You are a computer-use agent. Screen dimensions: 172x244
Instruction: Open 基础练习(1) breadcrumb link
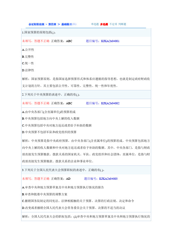pos(69,24)
